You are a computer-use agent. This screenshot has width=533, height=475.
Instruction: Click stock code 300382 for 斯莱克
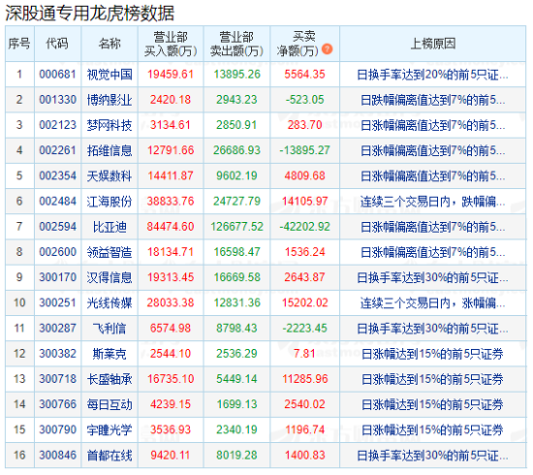point(57,354)
